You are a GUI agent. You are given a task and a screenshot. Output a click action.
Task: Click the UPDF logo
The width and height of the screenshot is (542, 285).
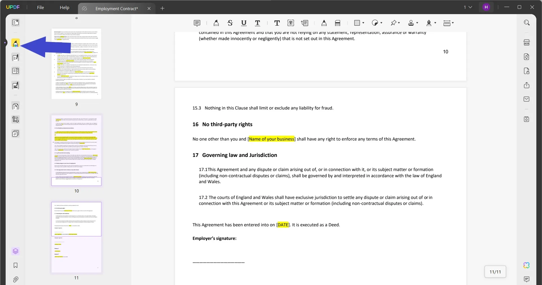13,7
